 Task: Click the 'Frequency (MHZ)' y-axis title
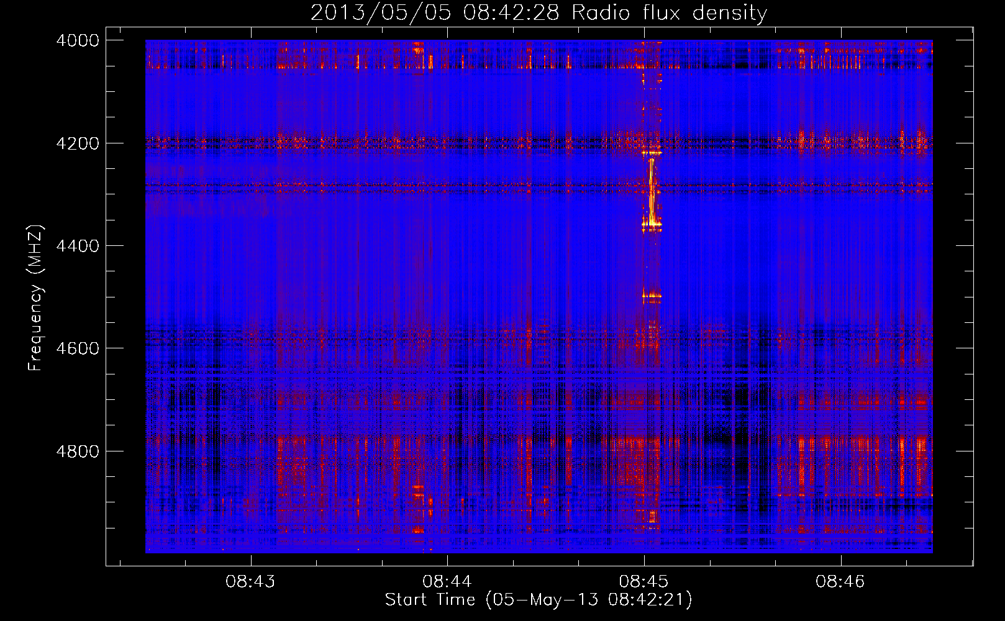point(35,298)
